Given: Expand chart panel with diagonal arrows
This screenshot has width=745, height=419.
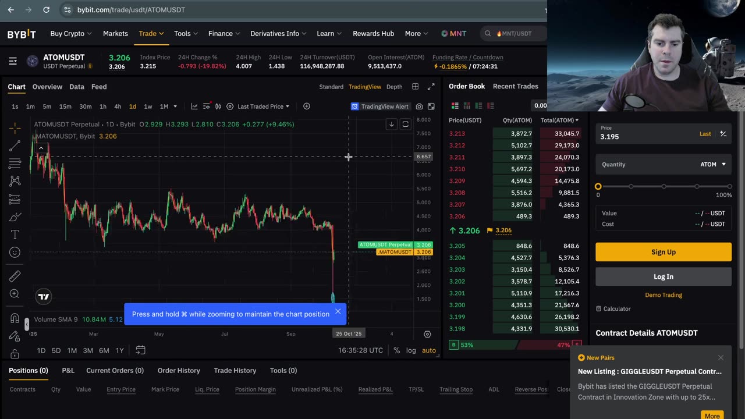Looking at the screenshot, I should click(x=431, y=87).
